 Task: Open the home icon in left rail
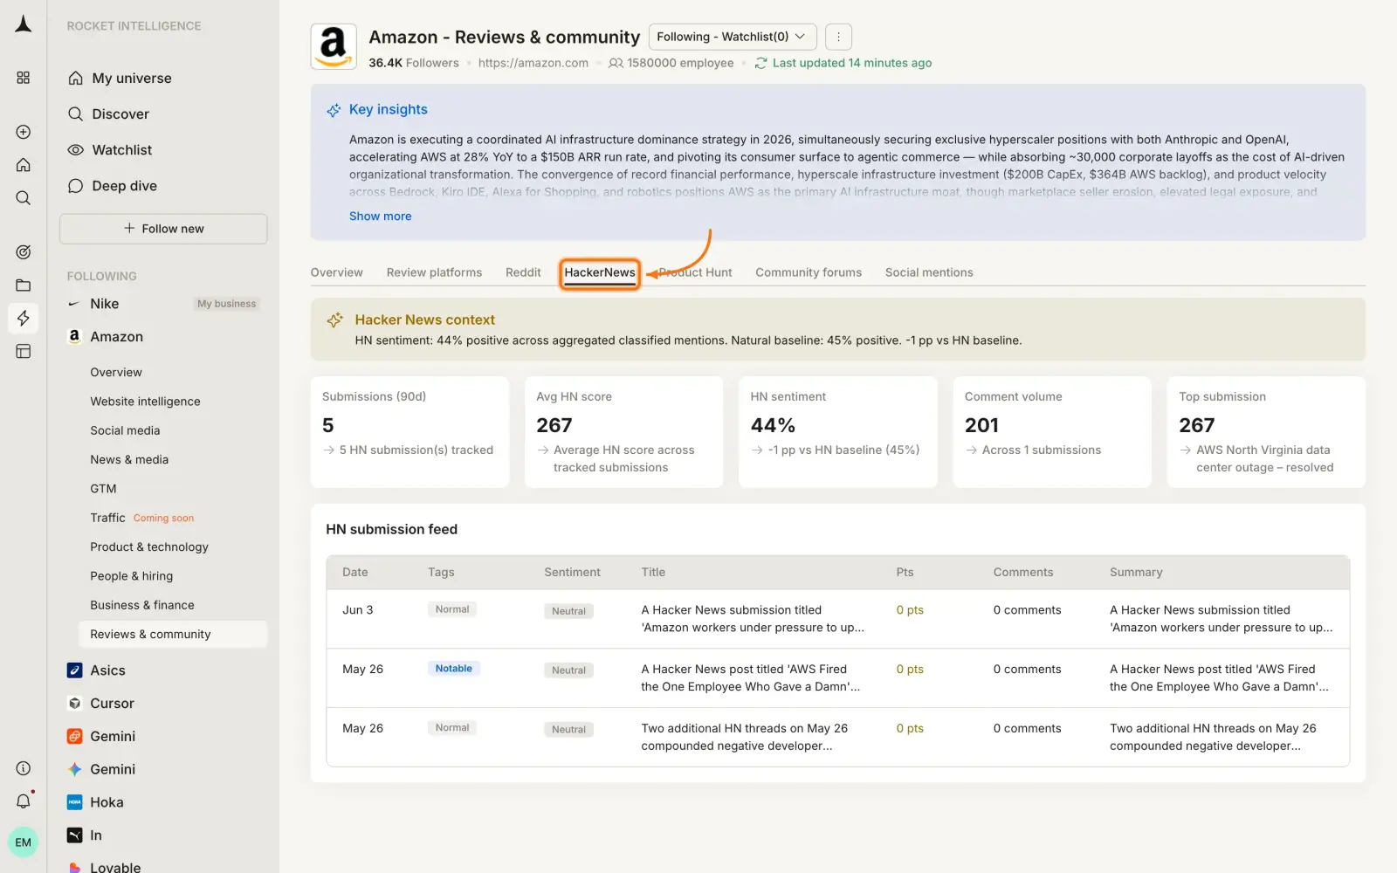(x=24, y=165)
